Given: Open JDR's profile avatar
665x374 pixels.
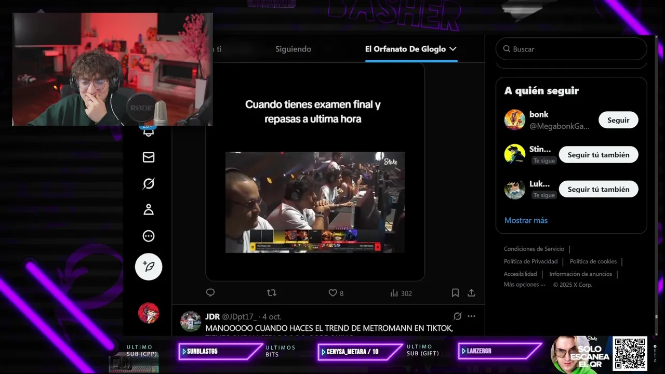Looking at the screenshot, I should (x=191, y=321).
